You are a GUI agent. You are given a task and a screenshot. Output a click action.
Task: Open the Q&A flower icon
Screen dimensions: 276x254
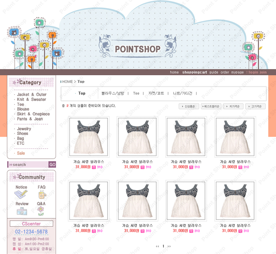coord(41,211)
